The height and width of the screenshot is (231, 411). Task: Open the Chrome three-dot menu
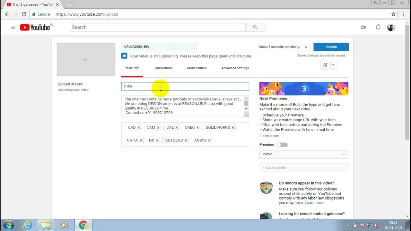[x=404, y=14]
